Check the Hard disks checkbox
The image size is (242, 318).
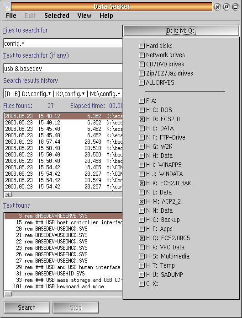coord(142,46)
